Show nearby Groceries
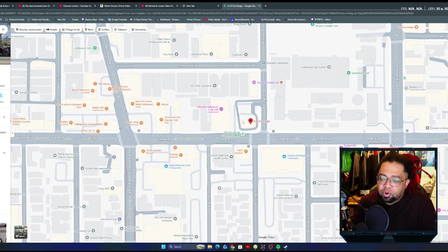Screen dimensions: 448x252 pos(139,29)
